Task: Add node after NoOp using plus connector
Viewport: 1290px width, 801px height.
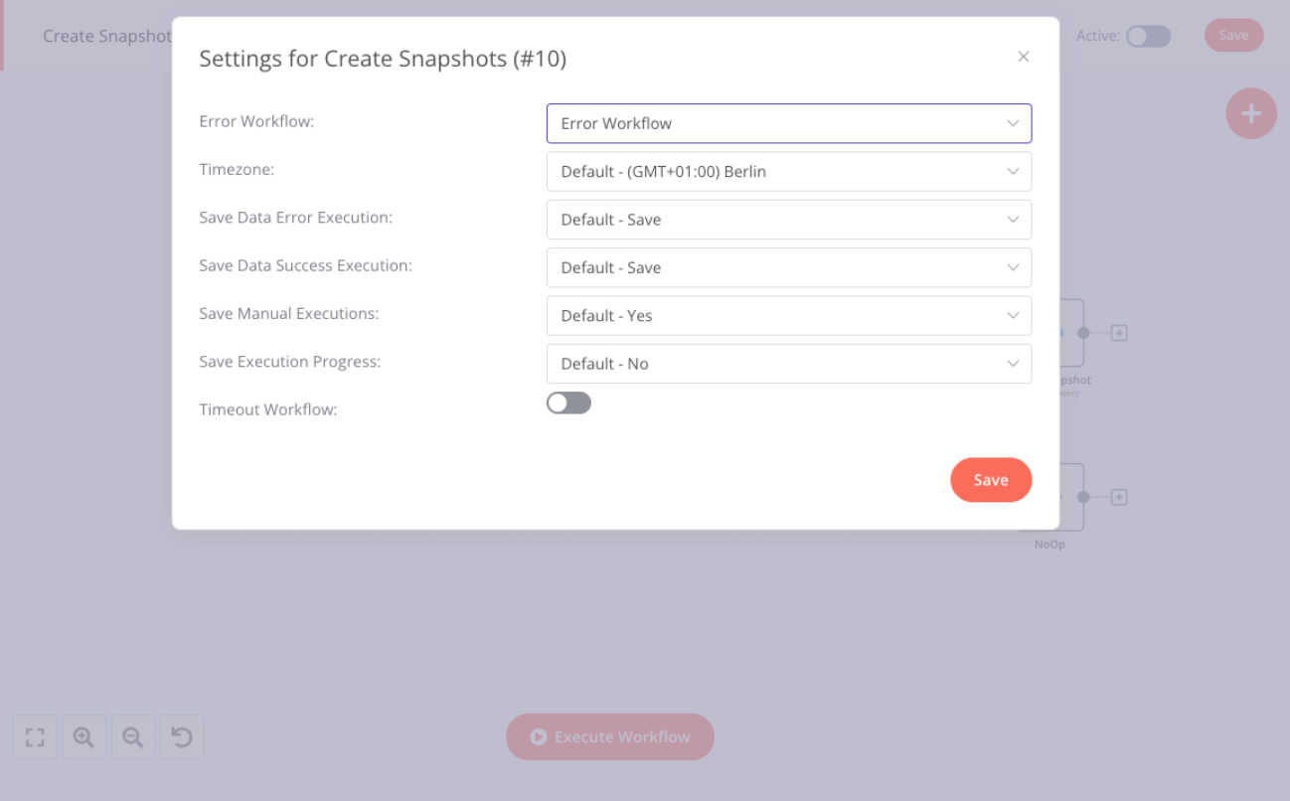Action: coord(1118,497)
